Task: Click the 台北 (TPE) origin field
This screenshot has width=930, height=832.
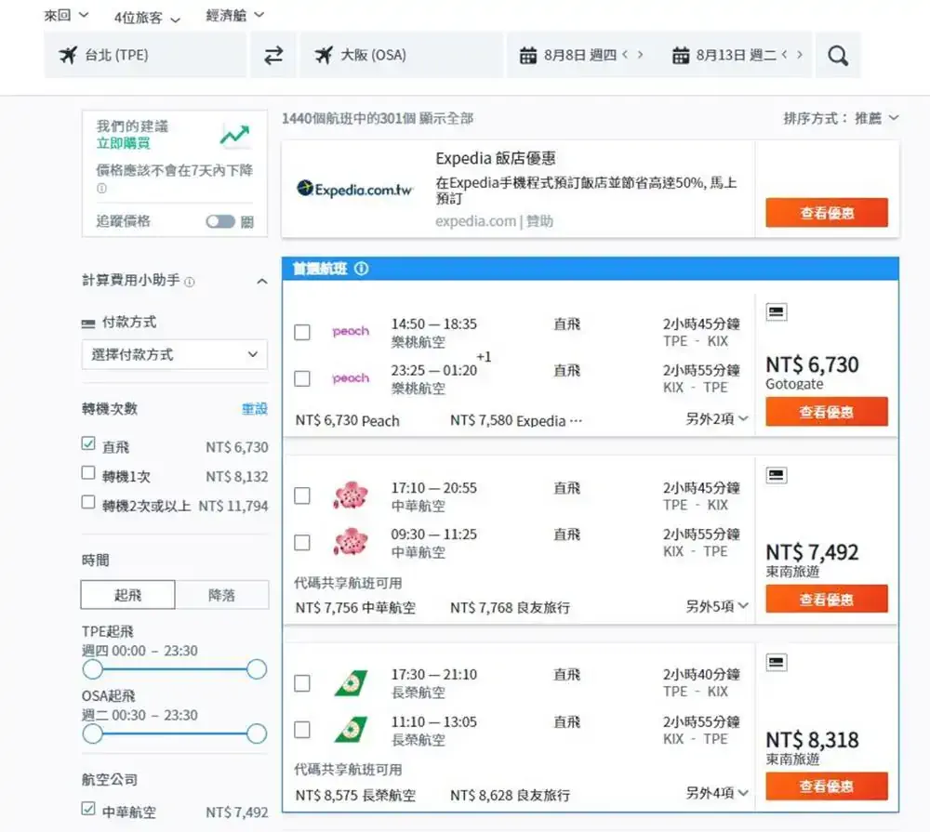Action: 145,55
